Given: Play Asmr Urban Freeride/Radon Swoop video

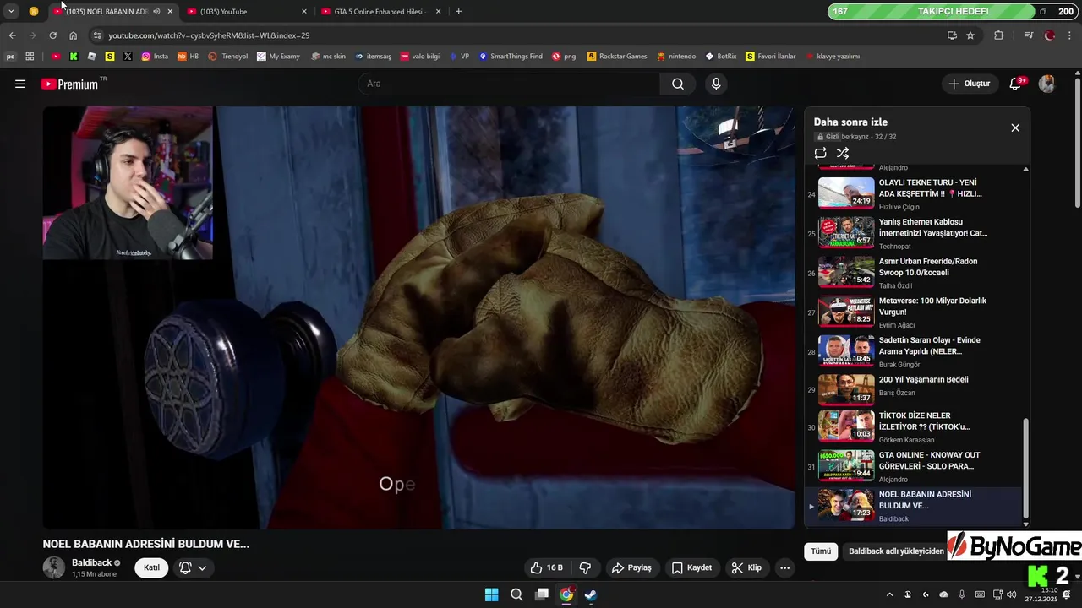Looking at the screenshot, I should pos(915,273).
